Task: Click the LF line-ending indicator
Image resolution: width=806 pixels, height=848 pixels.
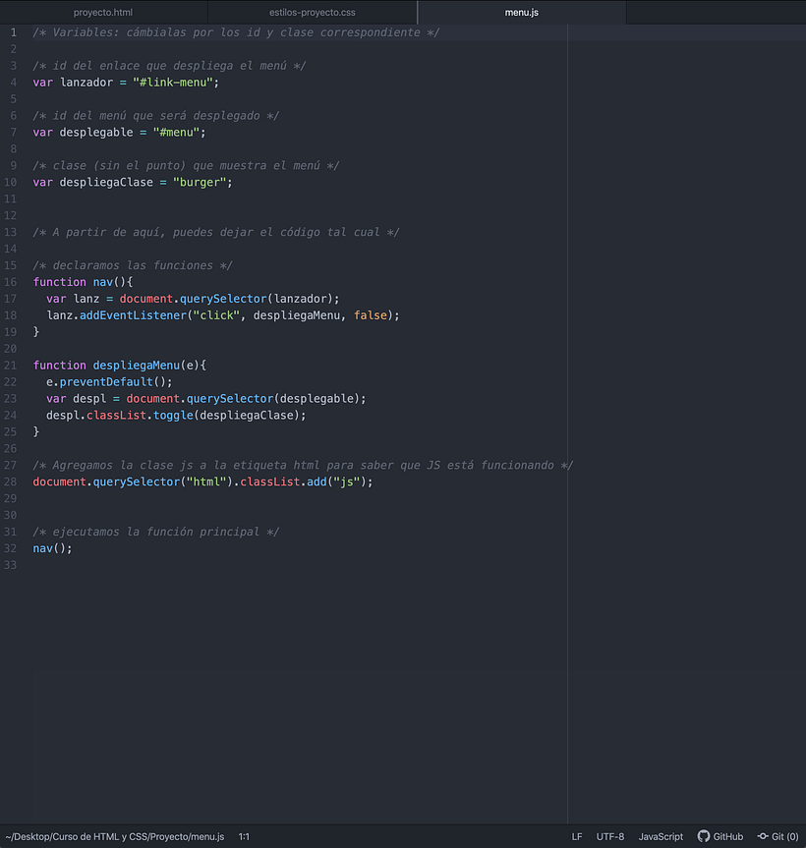Action: tap(577, 836)
